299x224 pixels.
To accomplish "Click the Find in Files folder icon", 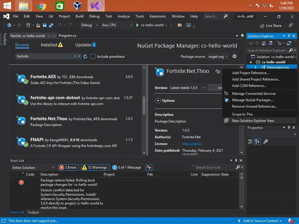I will pos(180,25).
